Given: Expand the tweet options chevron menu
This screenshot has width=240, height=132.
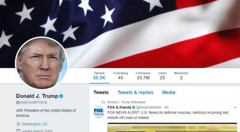Looking at the screenshot, I should point(235,108).
